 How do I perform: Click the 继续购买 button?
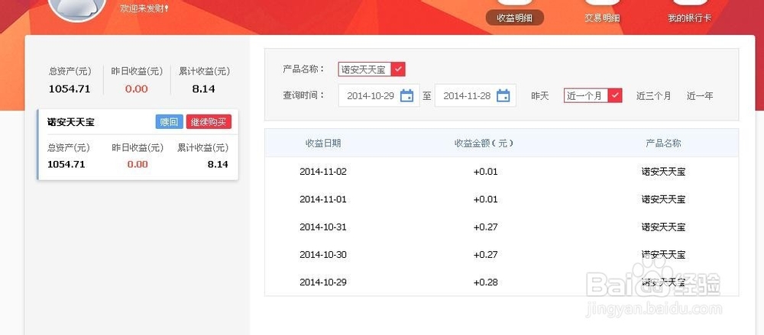209,122
